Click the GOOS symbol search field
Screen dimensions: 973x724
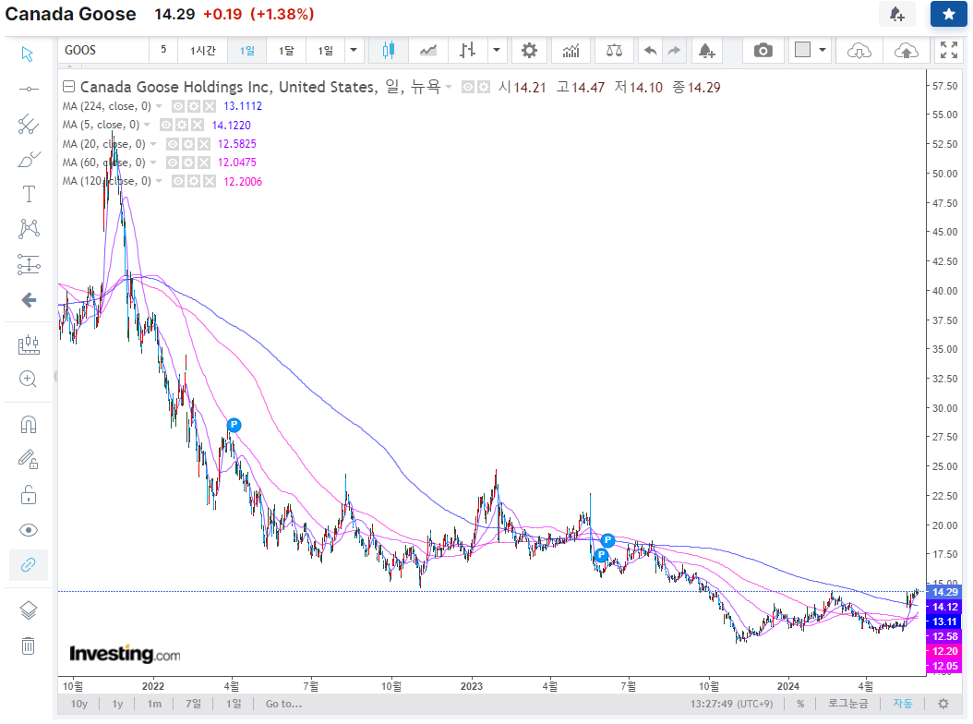[103, 50]
